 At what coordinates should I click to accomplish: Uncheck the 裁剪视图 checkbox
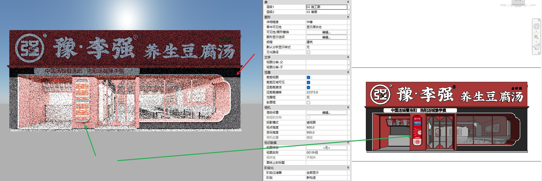click(308, 77)
